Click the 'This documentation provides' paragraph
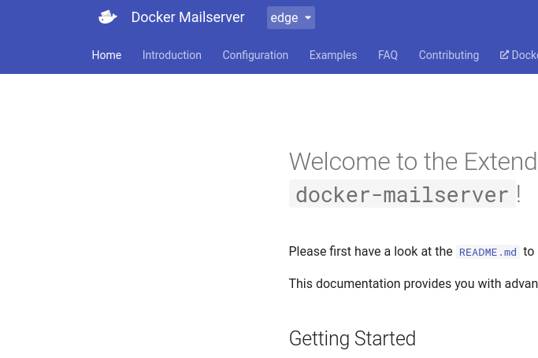Screen dimensions: 538x358 (413, 284)
